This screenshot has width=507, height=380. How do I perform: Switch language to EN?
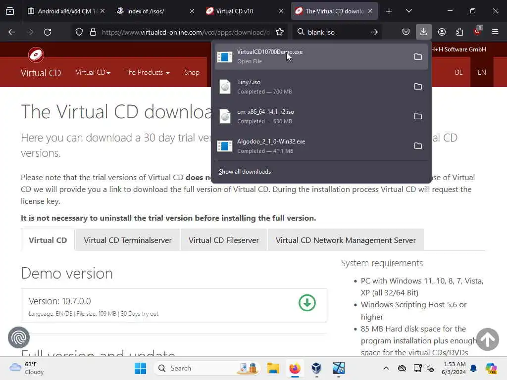point(482,72)
